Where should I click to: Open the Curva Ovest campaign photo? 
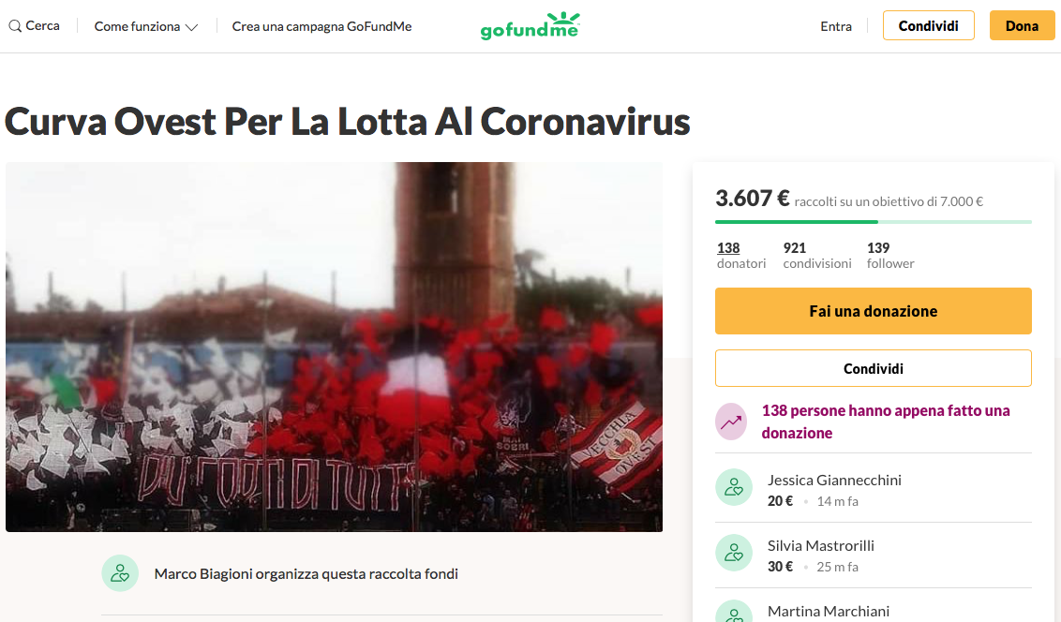pyautogui.click(x=335, y=347)
